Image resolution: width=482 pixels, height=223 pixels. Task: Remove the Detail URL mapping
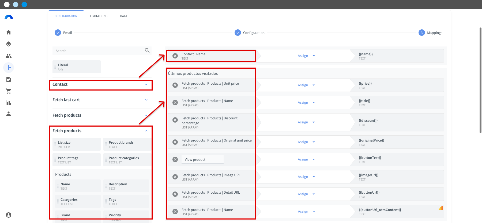(x=175, y=194)
